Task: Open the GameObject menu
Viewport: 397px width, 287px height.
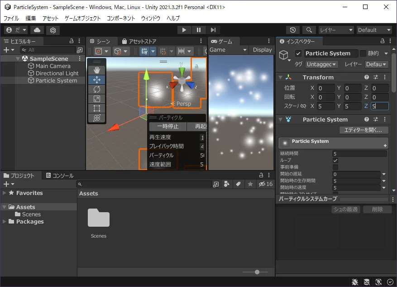Action: [x=82, y=18]
